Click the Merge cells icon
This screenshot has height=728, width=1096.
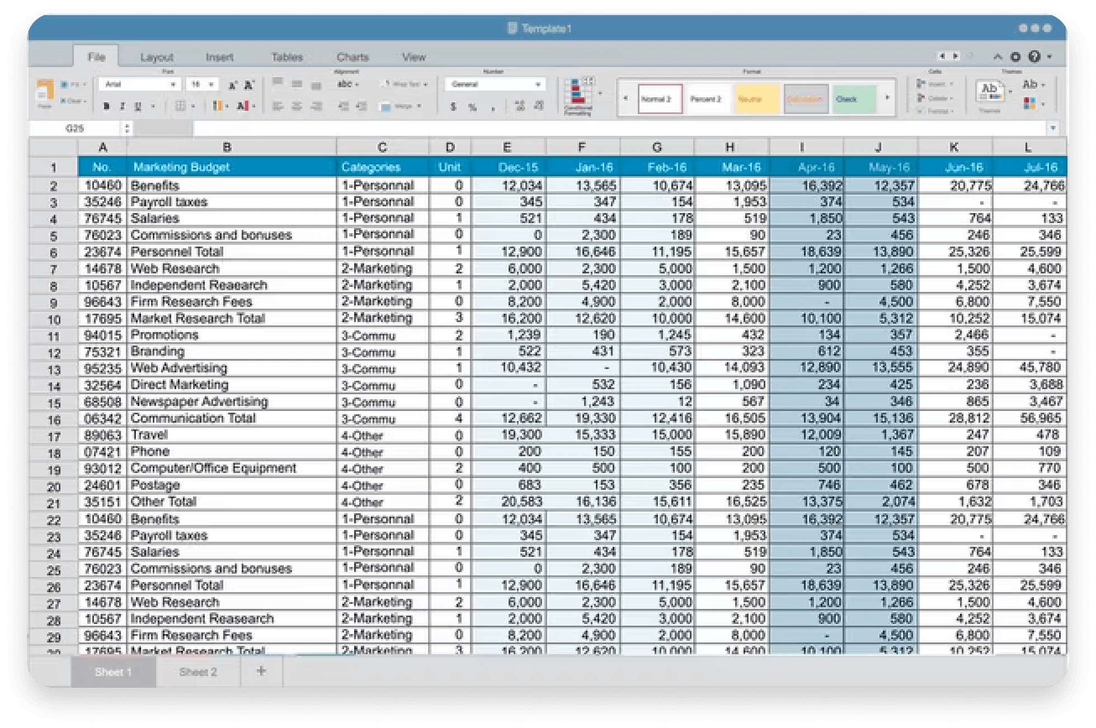(x=385, y=106)
